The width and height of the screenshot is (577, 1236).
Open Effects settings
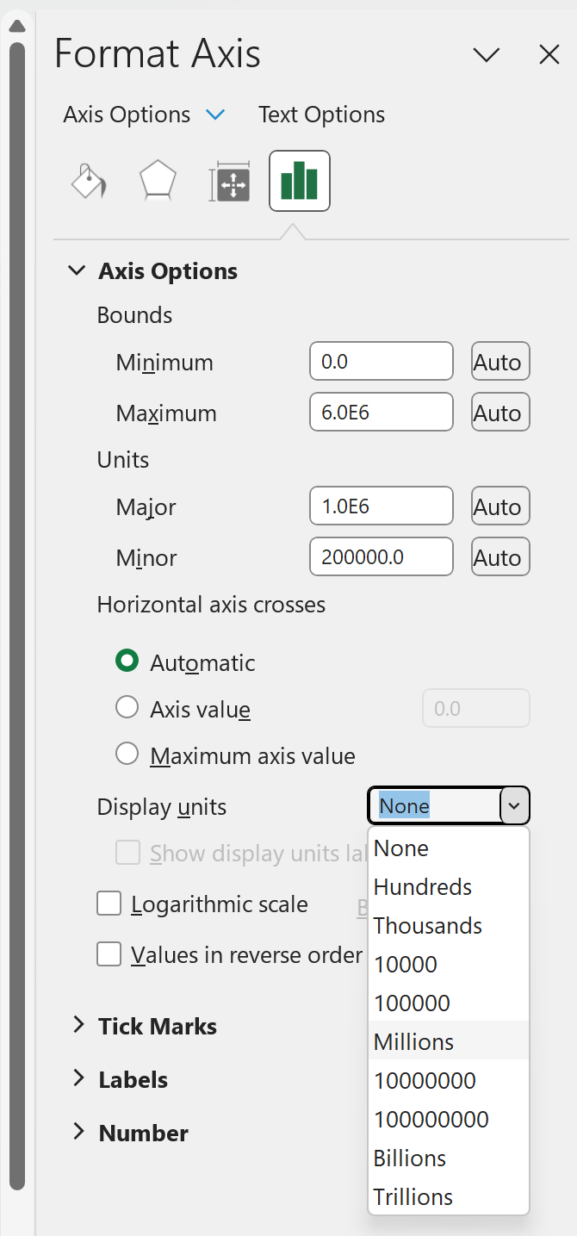click(x=158, y=181)
